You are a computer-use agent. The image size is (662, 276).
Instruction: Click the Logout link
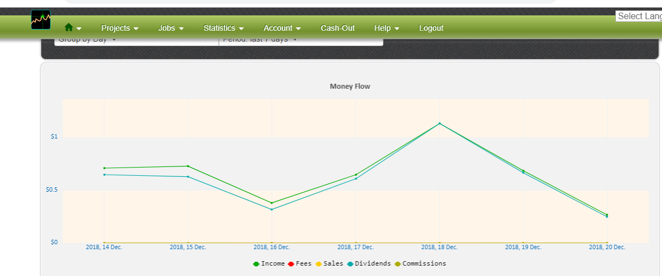(431, 28)
